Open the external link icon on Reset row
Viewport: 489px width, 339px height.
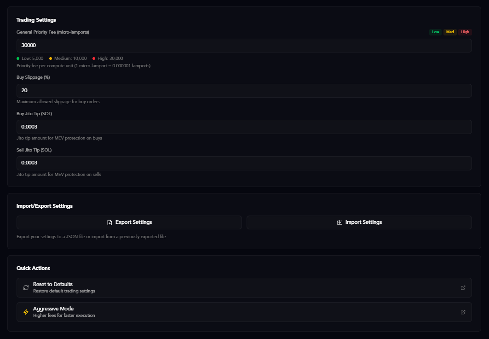coord(463,287)
